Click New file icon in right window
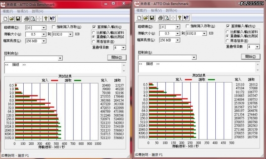 pyautogui.click(x=139, y=18)
